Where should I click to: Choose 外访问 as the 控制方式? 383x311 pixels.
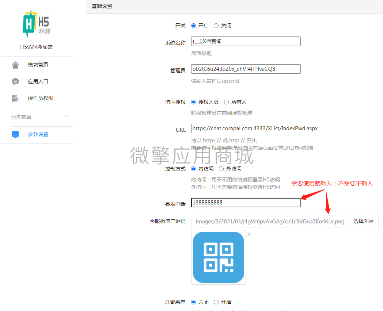point(221,169)
